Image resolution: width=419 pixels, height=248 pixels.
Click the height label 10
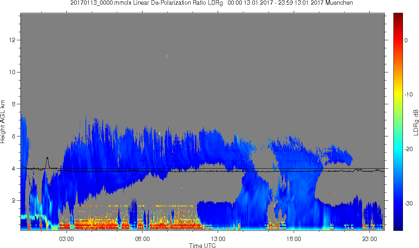coord(12,72)
